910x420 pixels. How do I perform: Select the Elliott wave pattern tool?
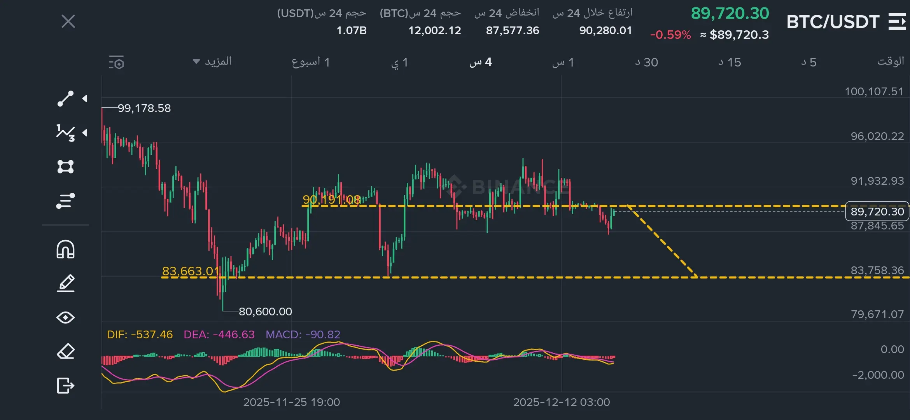65,133
